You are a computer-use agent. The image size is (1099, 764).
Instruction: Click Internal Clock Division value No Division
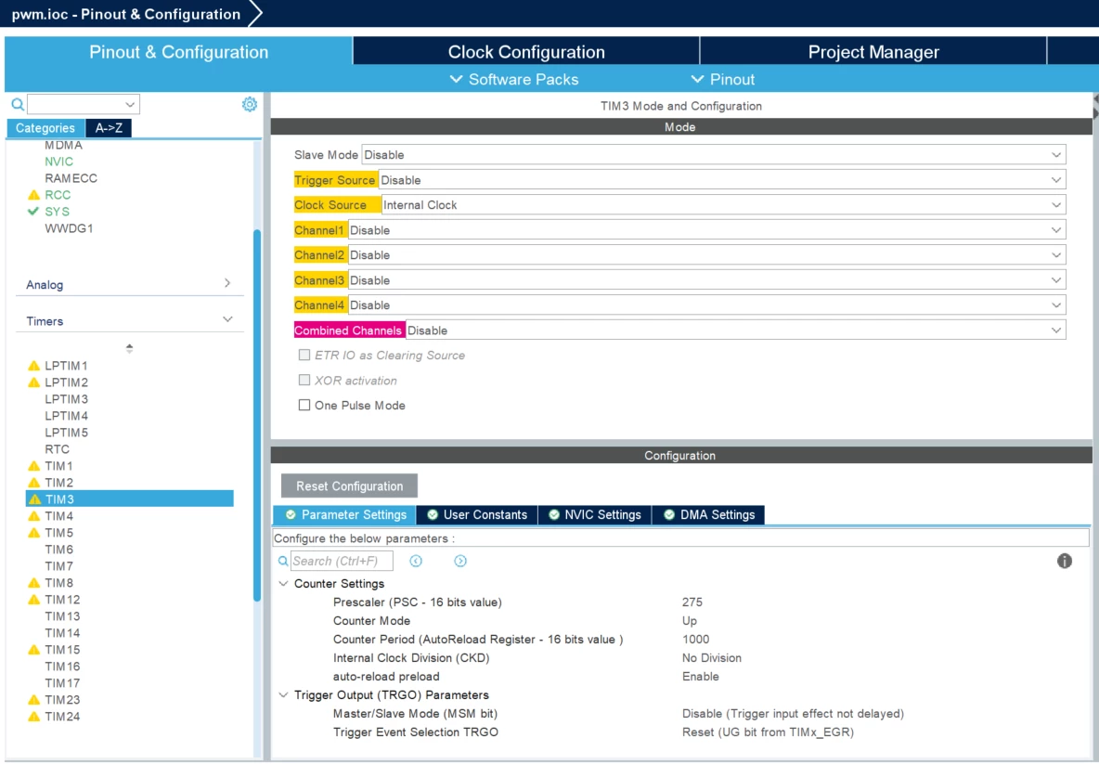(711, 658)
